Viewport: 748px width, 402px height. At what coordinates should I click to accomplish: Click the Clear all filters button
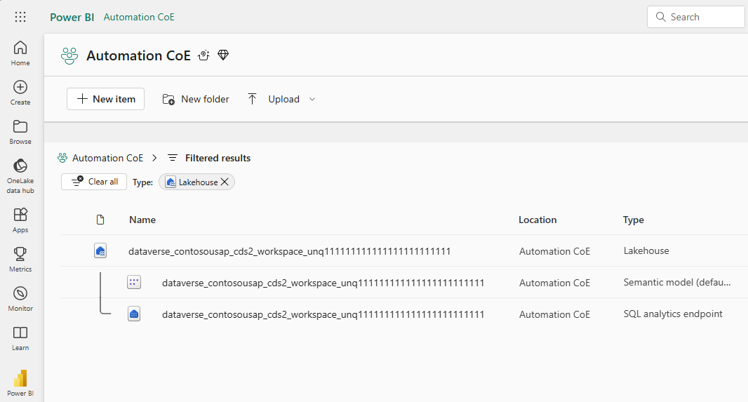point(94,182)
